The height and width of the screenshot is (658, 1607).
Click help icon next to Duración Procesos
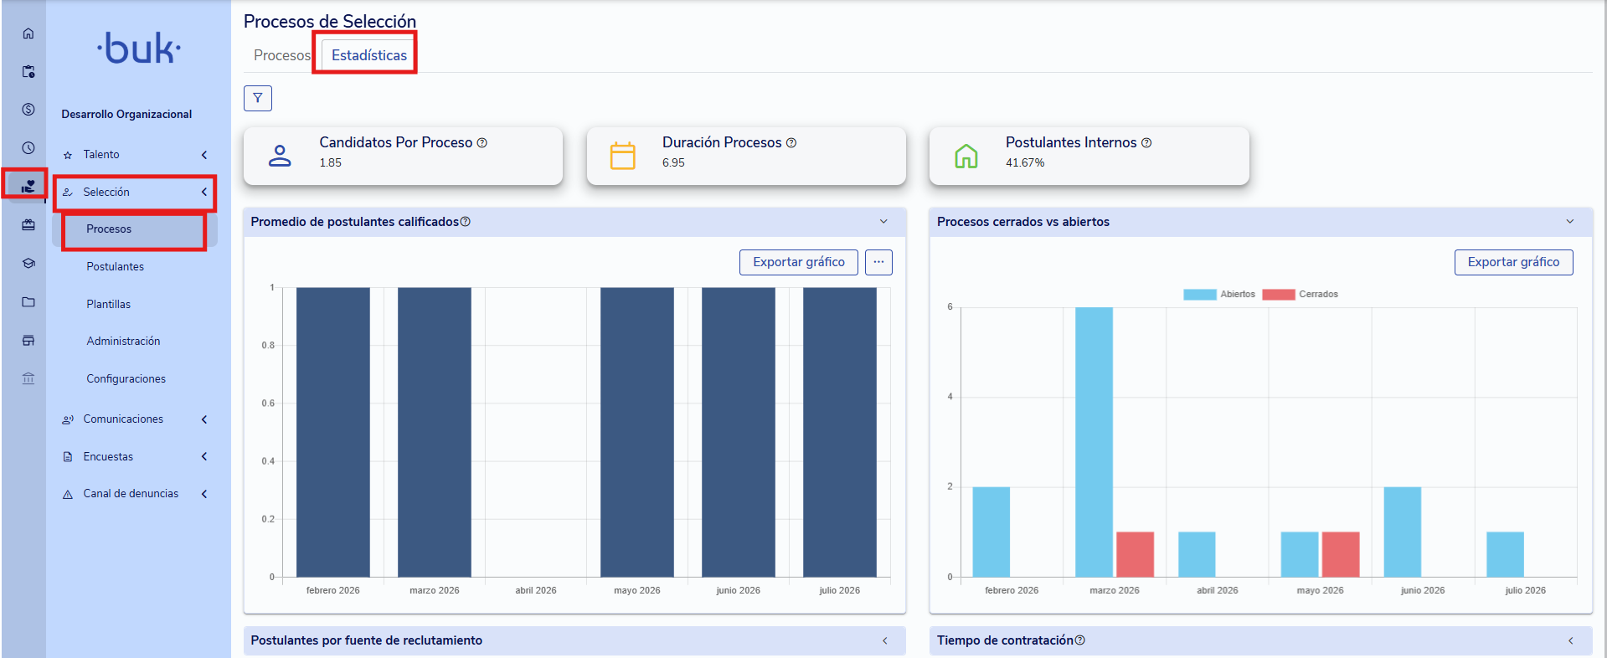(x=791, y=143)
